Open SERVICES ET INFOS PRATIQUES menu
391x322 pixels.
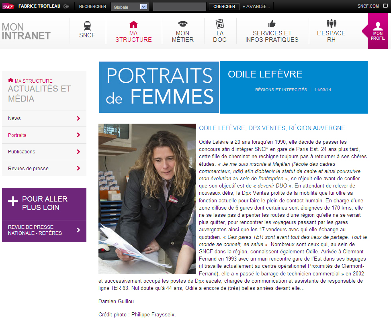(x=272, y=37)
